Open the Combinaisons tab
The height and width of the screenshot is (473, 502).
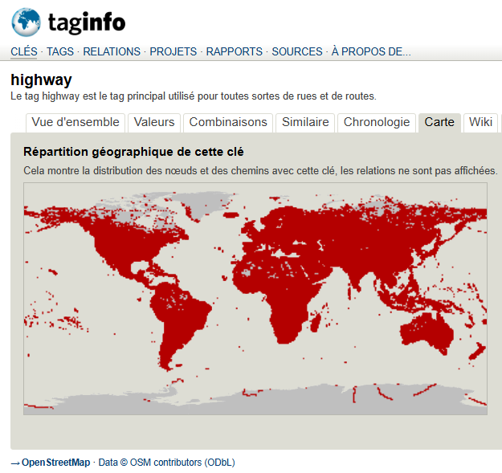point(228,123)
